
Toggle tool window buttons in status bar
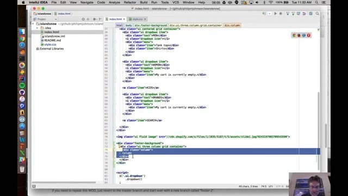[x=34, y=186]
